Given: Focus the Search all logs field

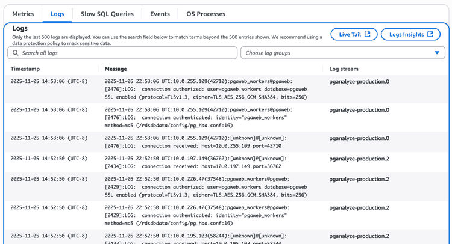Looking at the screenshot, I should [x=122, y=53].
